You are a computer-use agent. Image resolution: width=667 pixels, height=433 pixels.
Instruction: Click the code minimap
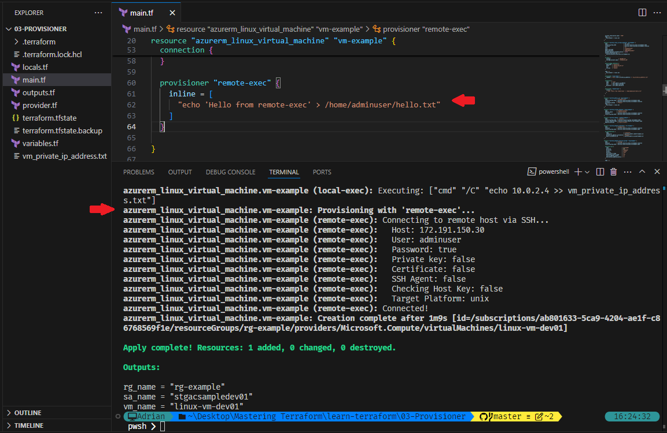click(631, 98)
